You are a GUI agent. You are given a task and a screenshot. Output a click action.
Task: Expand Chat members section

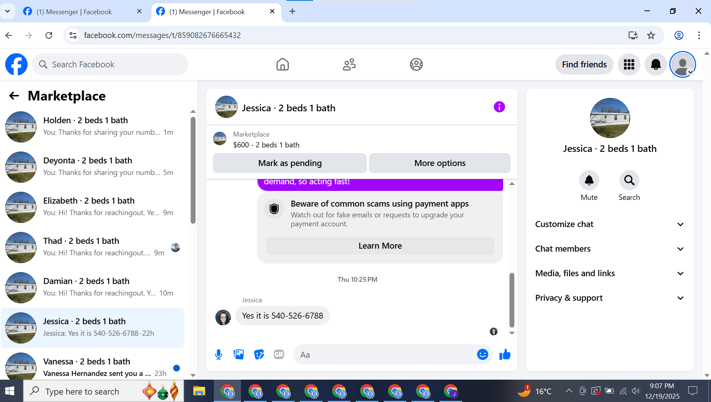(610, 249)
